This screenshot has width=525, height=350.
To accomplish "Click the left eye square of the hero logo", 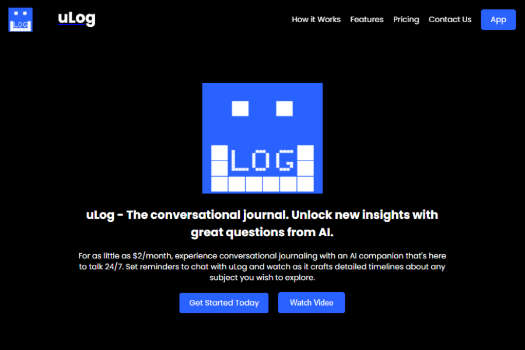I will click(x=239, y=108).
